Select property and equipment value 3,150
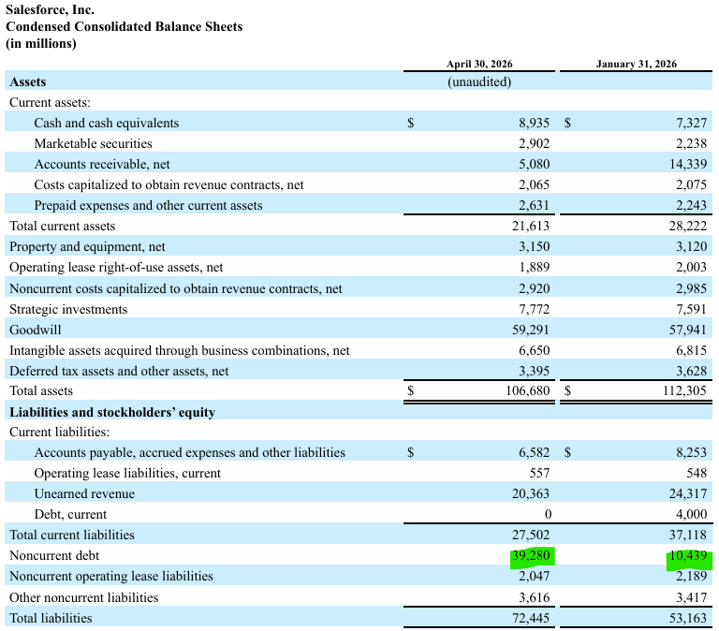 (x=535, y=247)
